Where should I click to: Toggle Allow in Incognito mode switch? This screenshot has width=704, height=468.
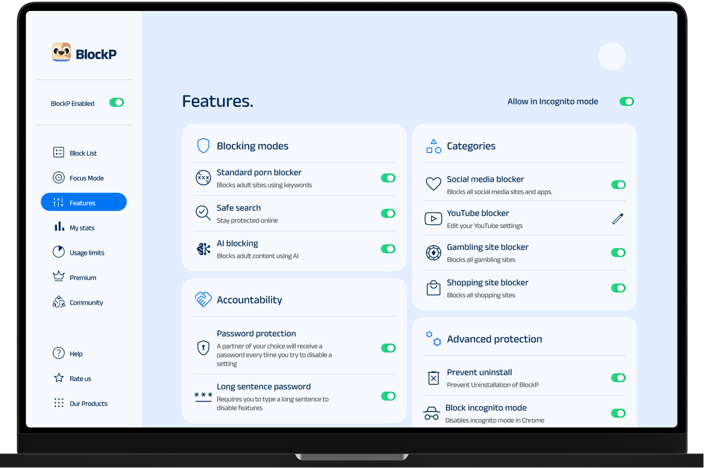pyautogui.click(x=627, y=101)
